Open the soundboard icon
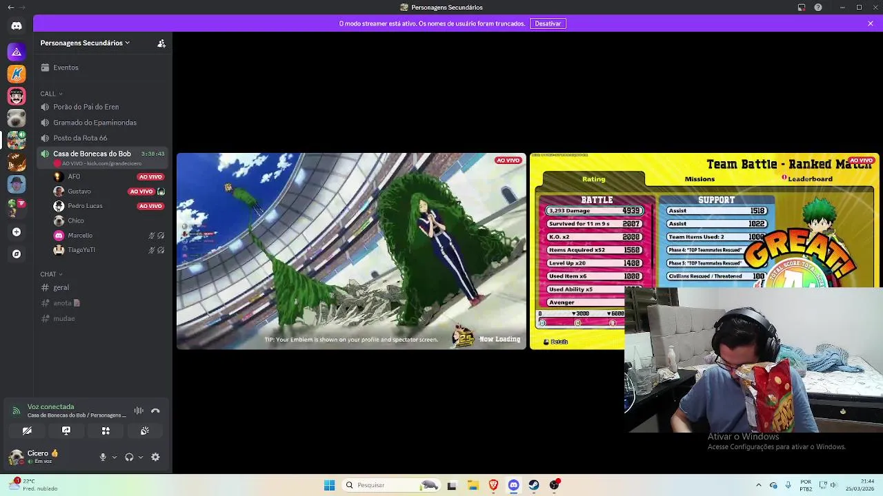 (x=145, y=431)
